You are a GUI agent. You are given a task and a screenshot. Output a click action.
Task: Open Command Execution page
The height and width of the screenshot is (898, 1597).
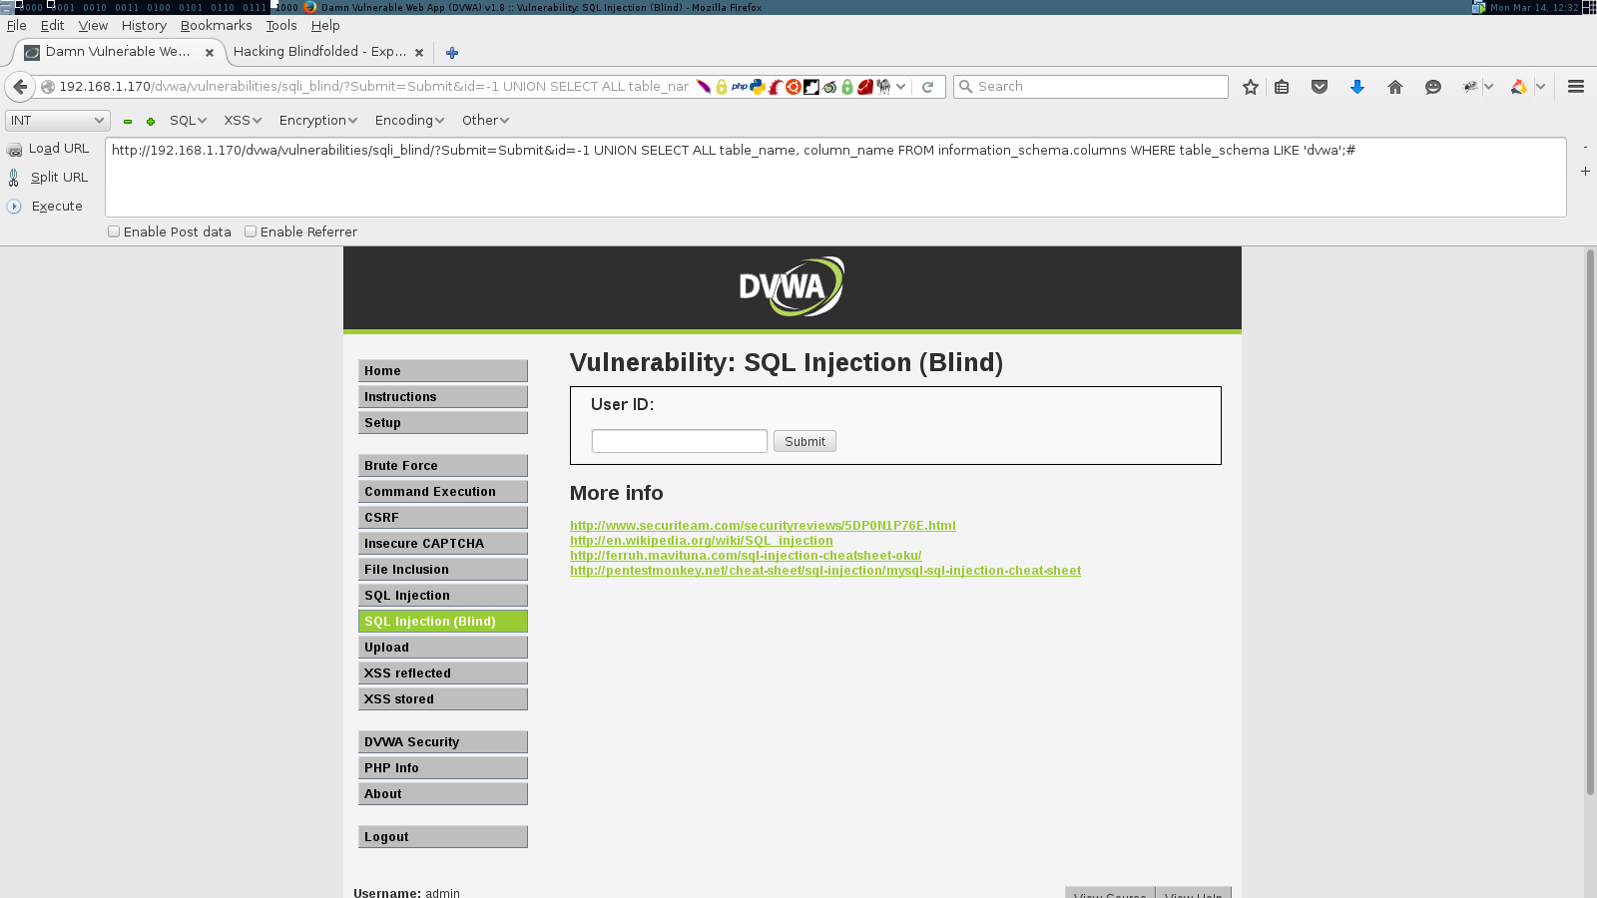point(443,492)
